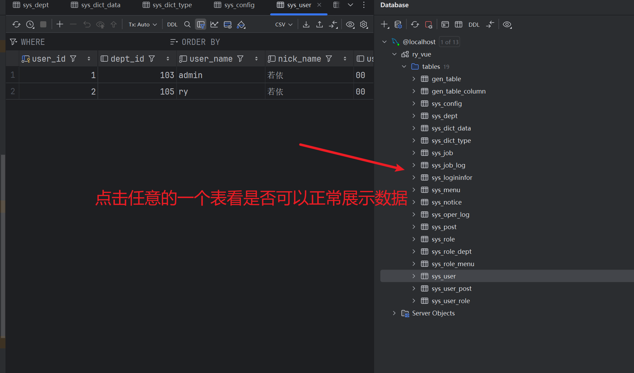Select the dept_id 105 cell
634x373 pixels.
click(x=137, y=91)
